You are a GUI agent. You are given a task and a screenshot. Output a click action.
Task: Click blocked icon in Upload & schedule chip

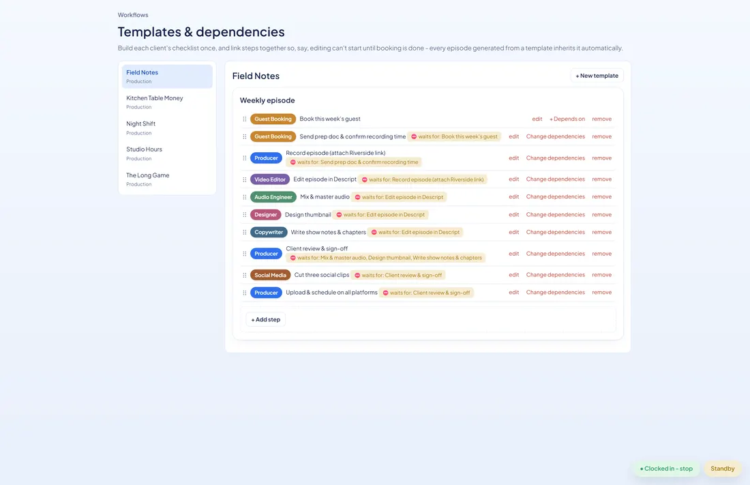tap(385, 293)
